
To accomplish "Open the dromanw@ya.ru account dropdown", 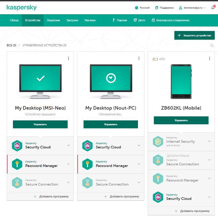I will coord(194,8).
